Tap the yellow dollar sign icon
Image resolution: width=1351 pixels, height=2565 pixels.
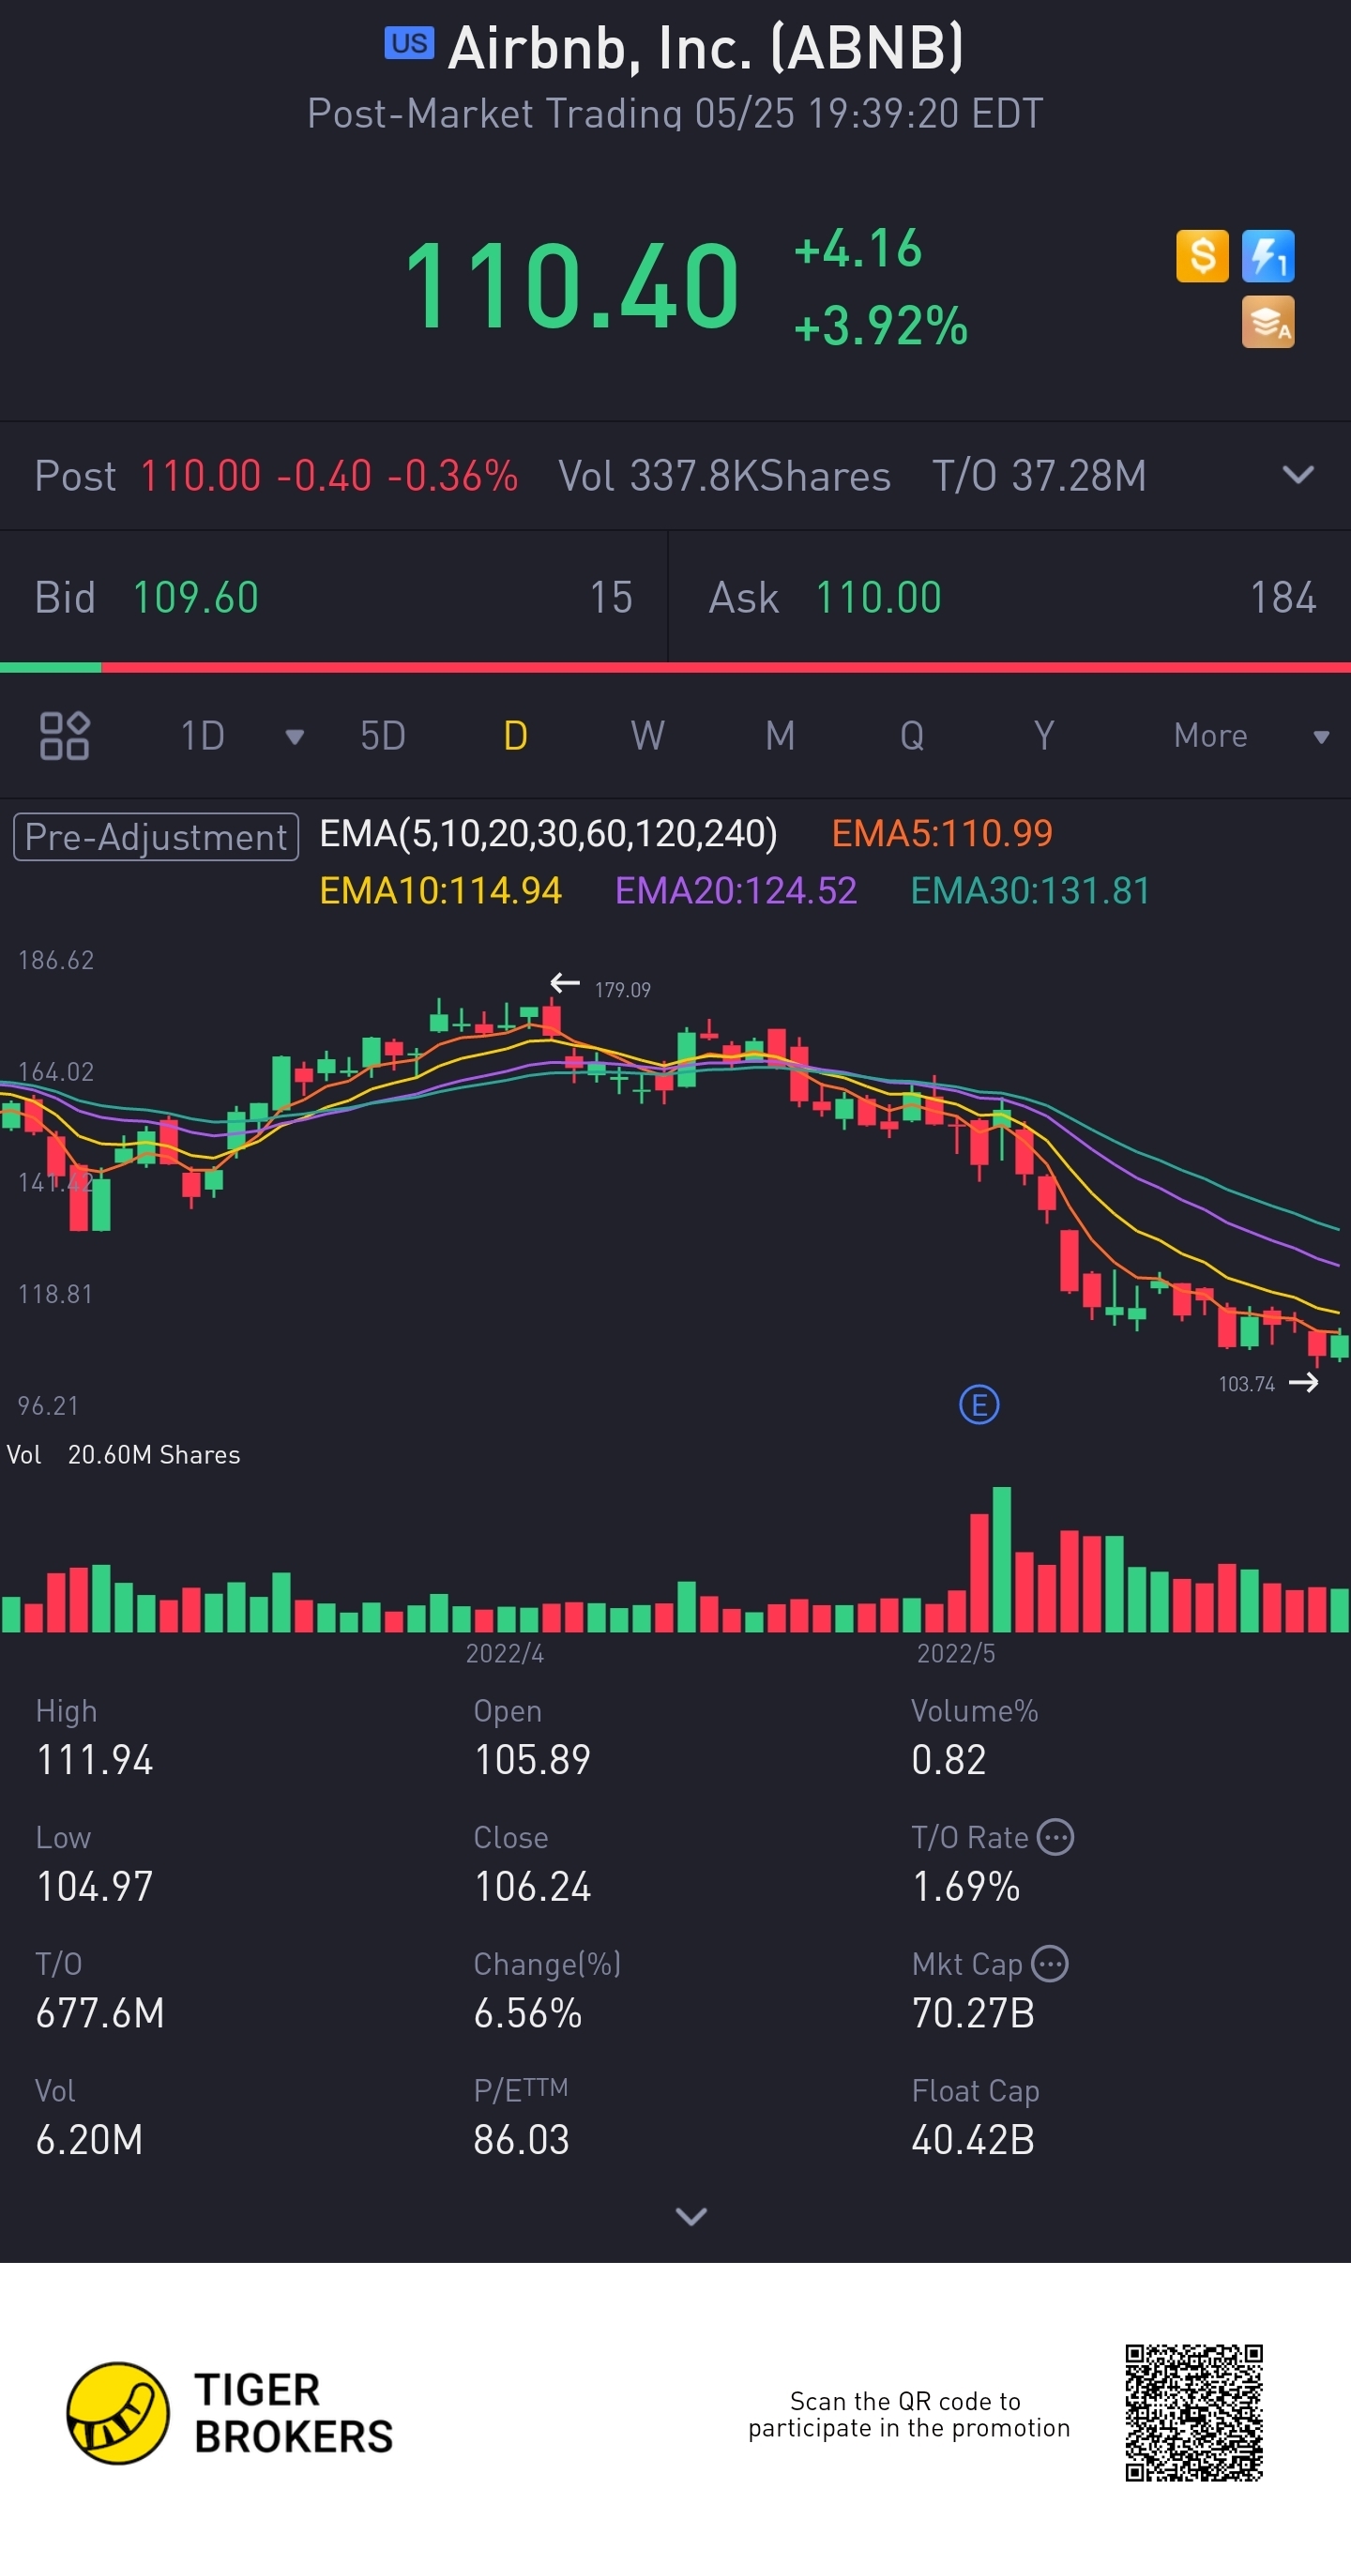pyautogui.click(x=1202, y=256)
